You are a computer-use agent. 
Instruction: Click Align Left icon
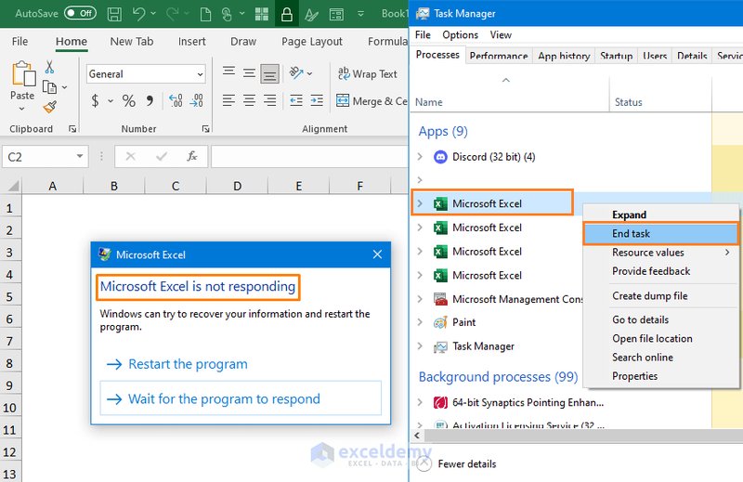point(228,100)
